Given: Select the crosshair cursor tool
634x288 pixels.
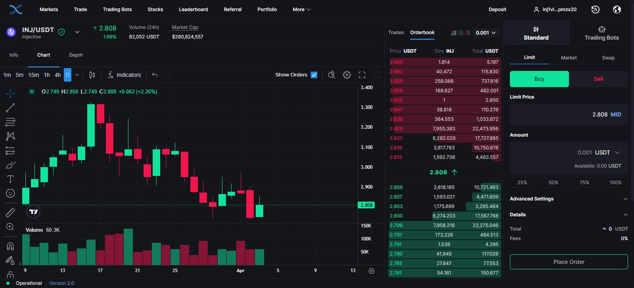Looking at the screenshot, I should click(x=10, y=93).
